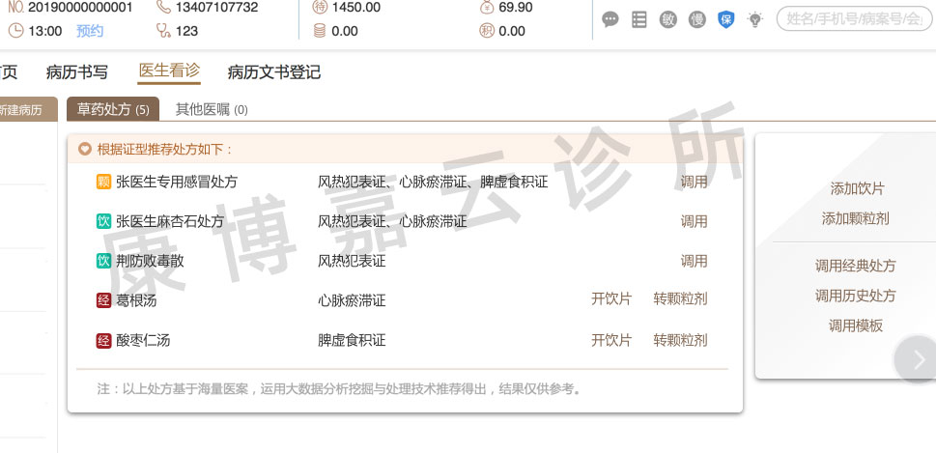Click the chat message bubble icon
This screenshot has height=453, width=936.
(x=610, y=19)
